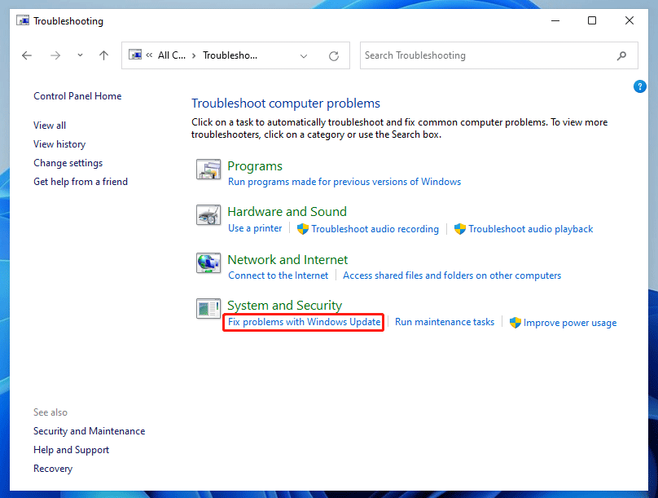Screen dimensions: 658x498
Task: Click the search magnifier icon
Action: coord(621,55)
